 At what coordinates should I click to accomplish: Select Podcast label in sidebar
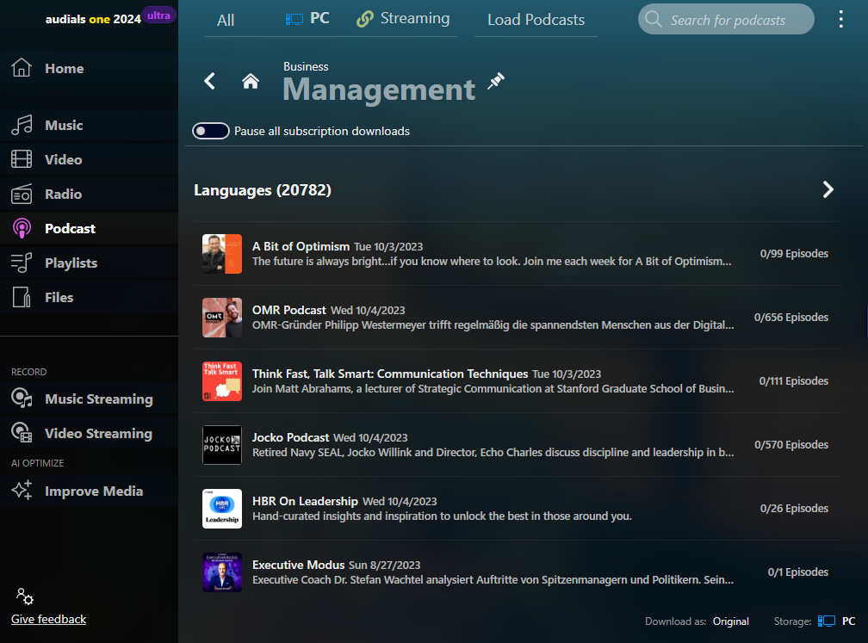[x=70, y=229]
